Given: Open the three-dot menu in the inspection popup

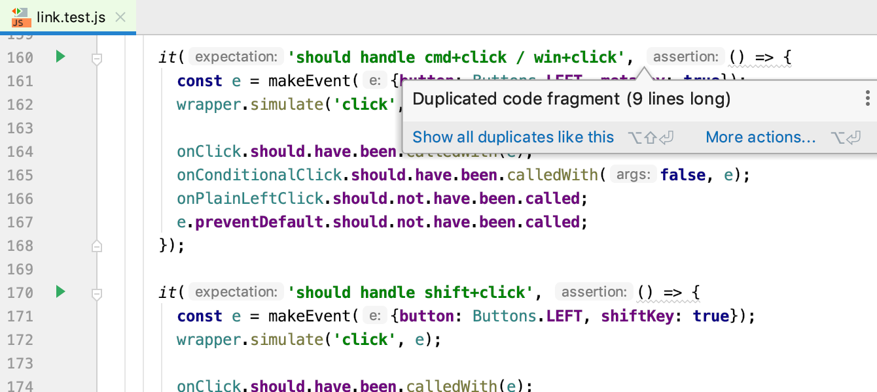Looking at the screenshot, I should [867, 99].
